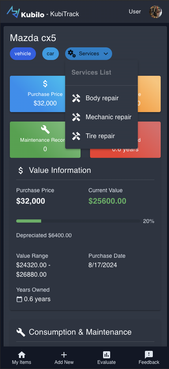The width and height of the screenshot is (169, 369).
Task: Click the gears icon on Services chip
Action: (x=72, y=54)
